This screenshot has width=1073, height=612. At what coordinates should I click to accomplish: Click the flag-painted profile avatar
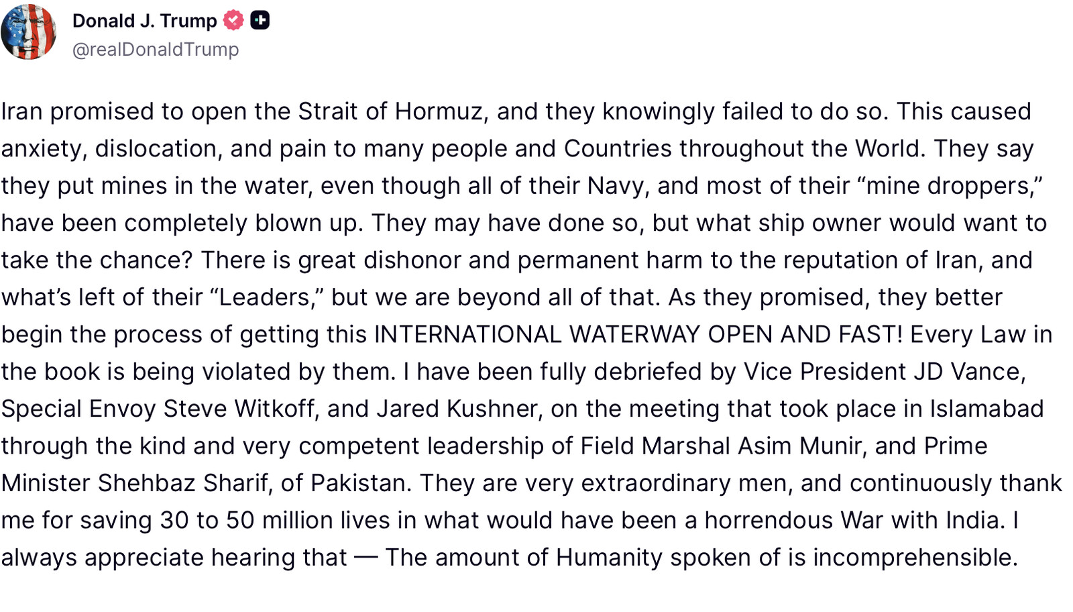pos(28,32)
